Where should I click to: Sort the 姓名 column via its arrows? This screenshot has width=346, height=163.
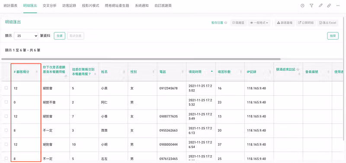[124, 72]
